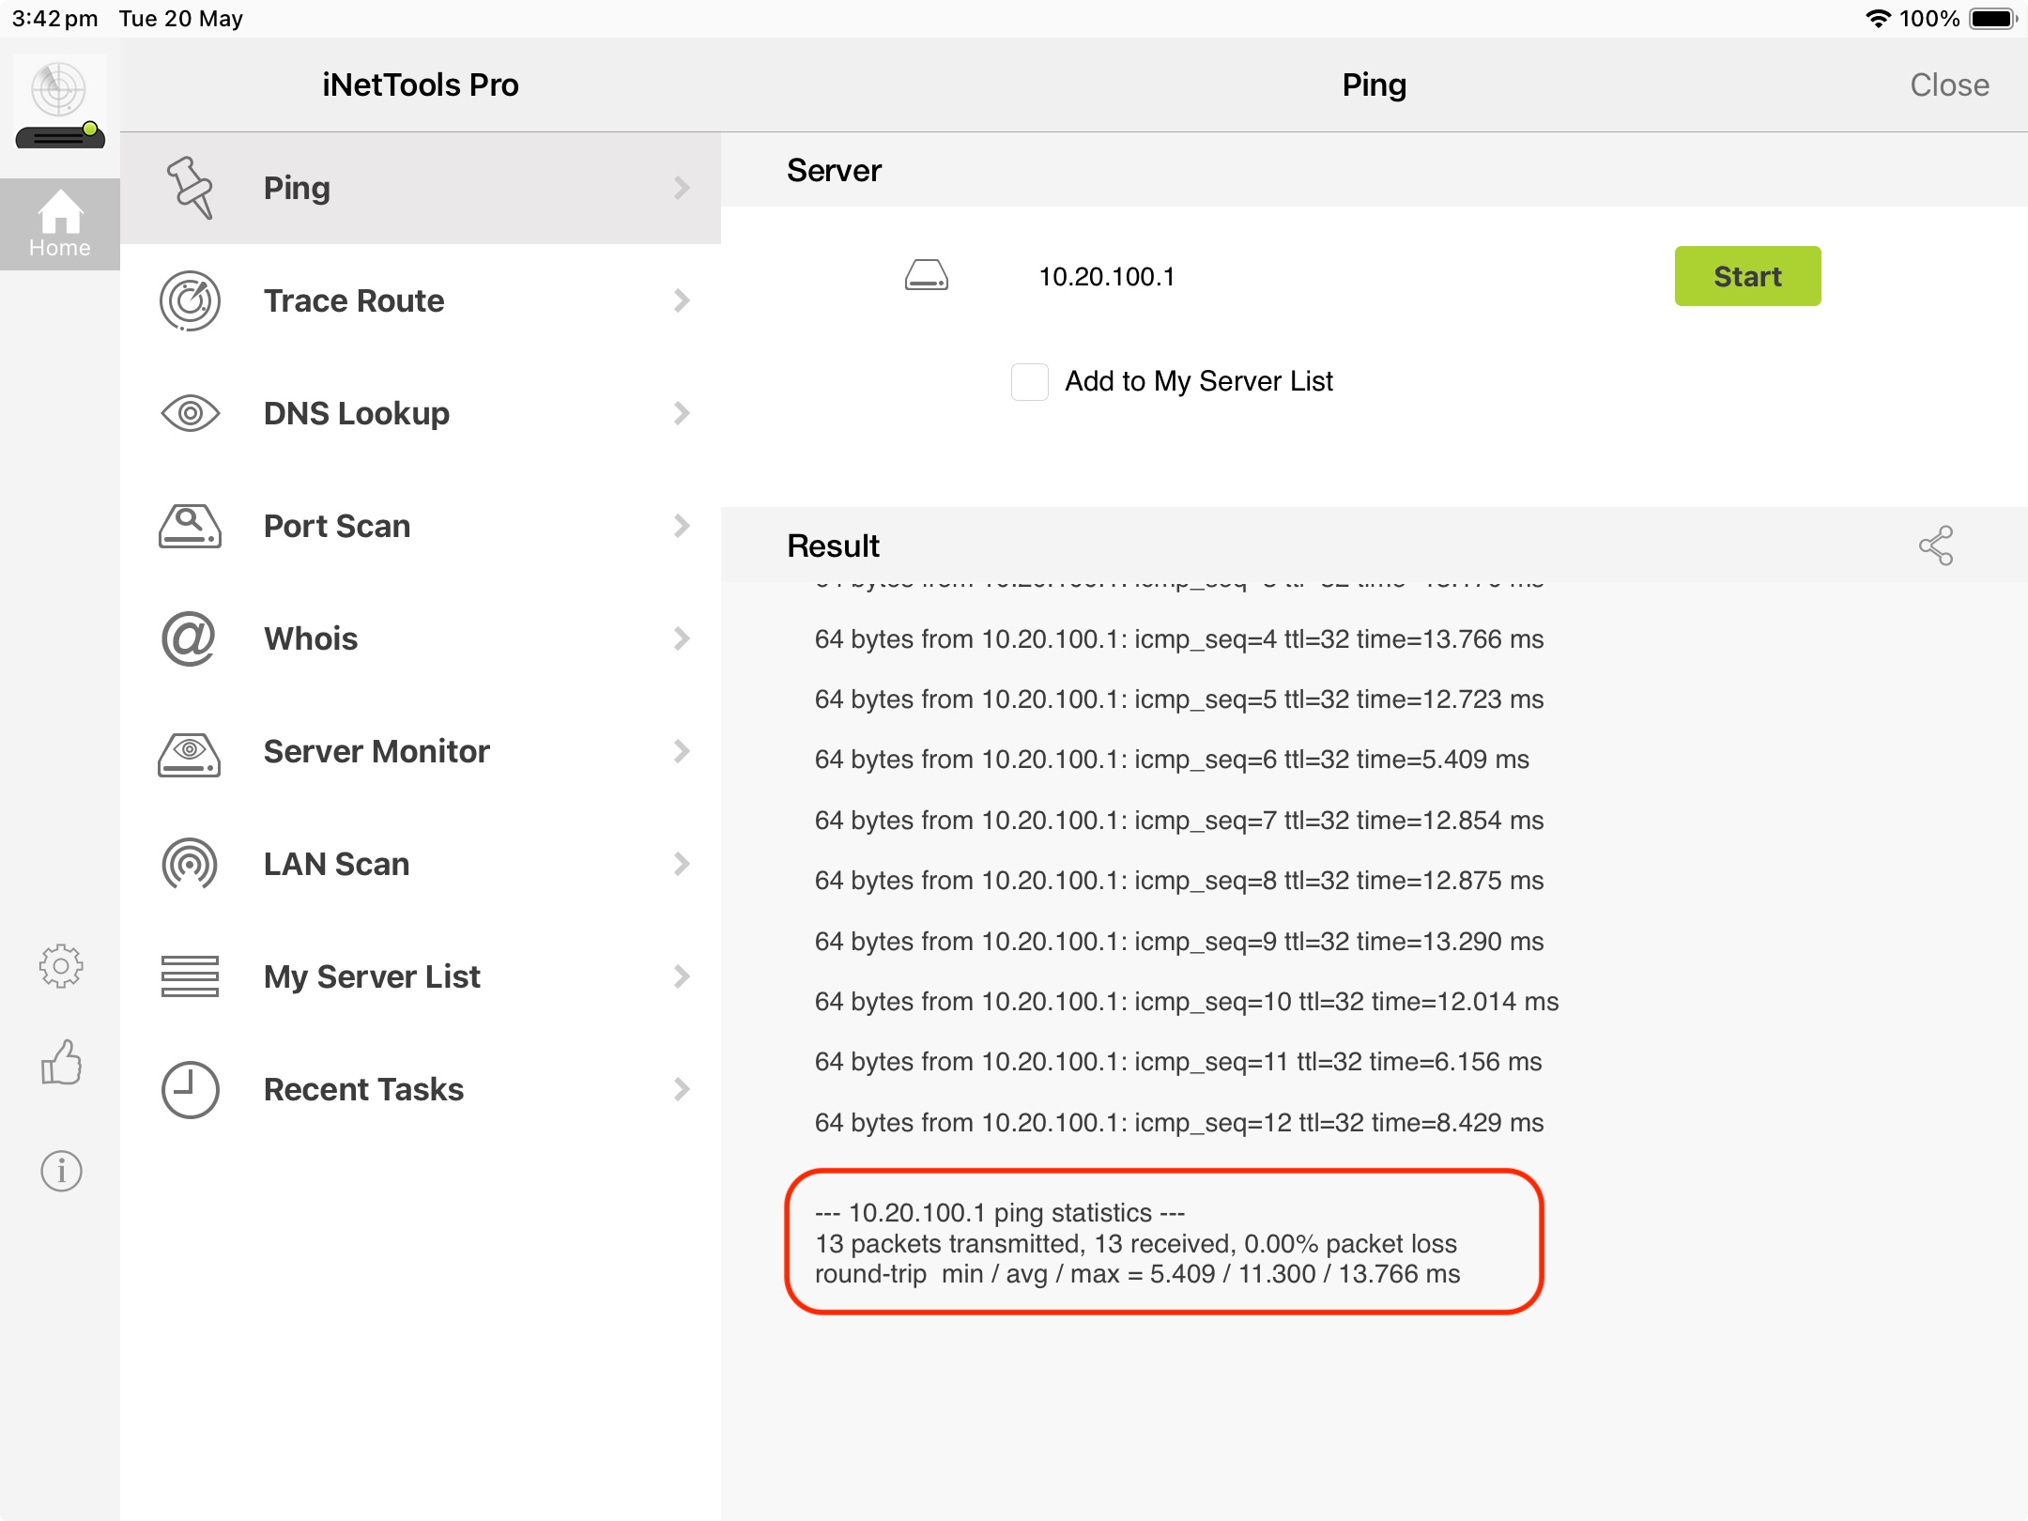Screen dimensions: 2028x1521
Task: Check Add to My Server List box
Action: coord(1030,382)
